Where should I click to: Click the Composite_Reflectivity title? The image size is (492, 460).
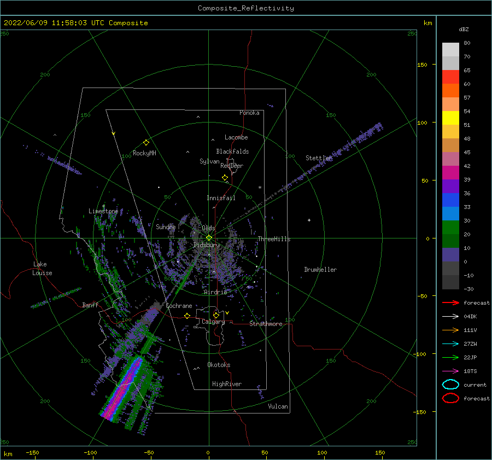245,8
